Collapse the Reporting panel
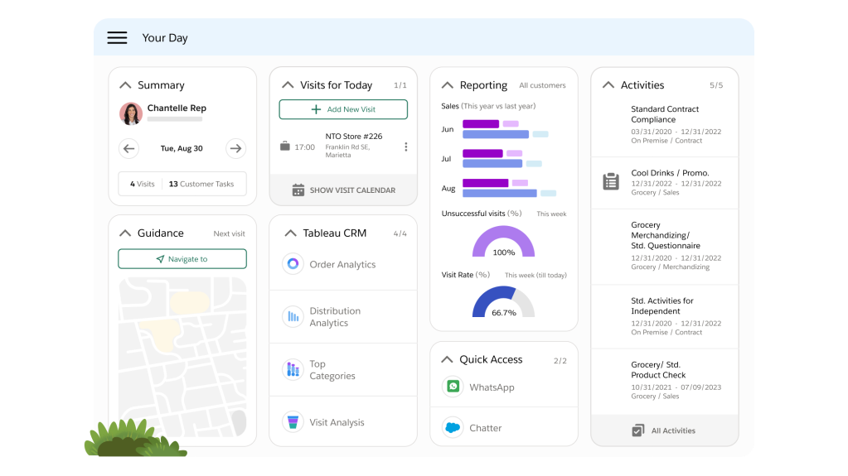Screen dimensions: 848x476 [447, 85]
